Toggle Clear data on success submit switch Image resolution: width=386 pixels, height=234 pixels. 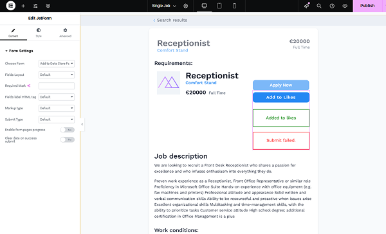click(x=67, y=139)
